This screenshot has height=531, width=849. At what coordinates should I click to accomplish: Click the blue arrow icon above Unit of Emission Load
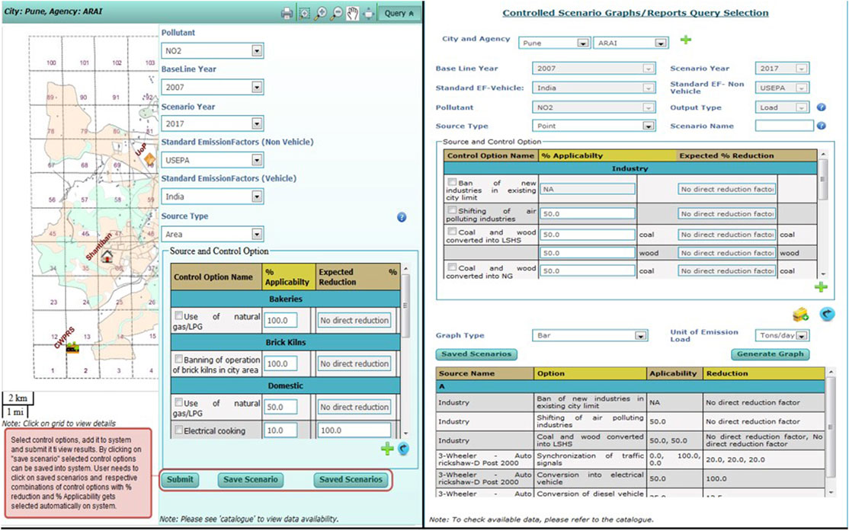(x=827, y=313)
